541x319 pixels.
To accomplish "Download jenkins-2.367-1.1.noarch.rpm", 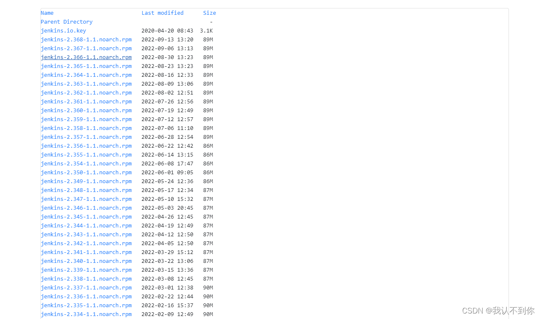I will (86, 49).
